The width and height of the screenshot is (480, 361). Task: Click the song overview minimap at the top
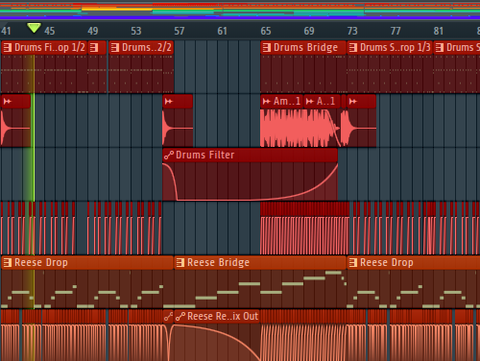[240, 10]
